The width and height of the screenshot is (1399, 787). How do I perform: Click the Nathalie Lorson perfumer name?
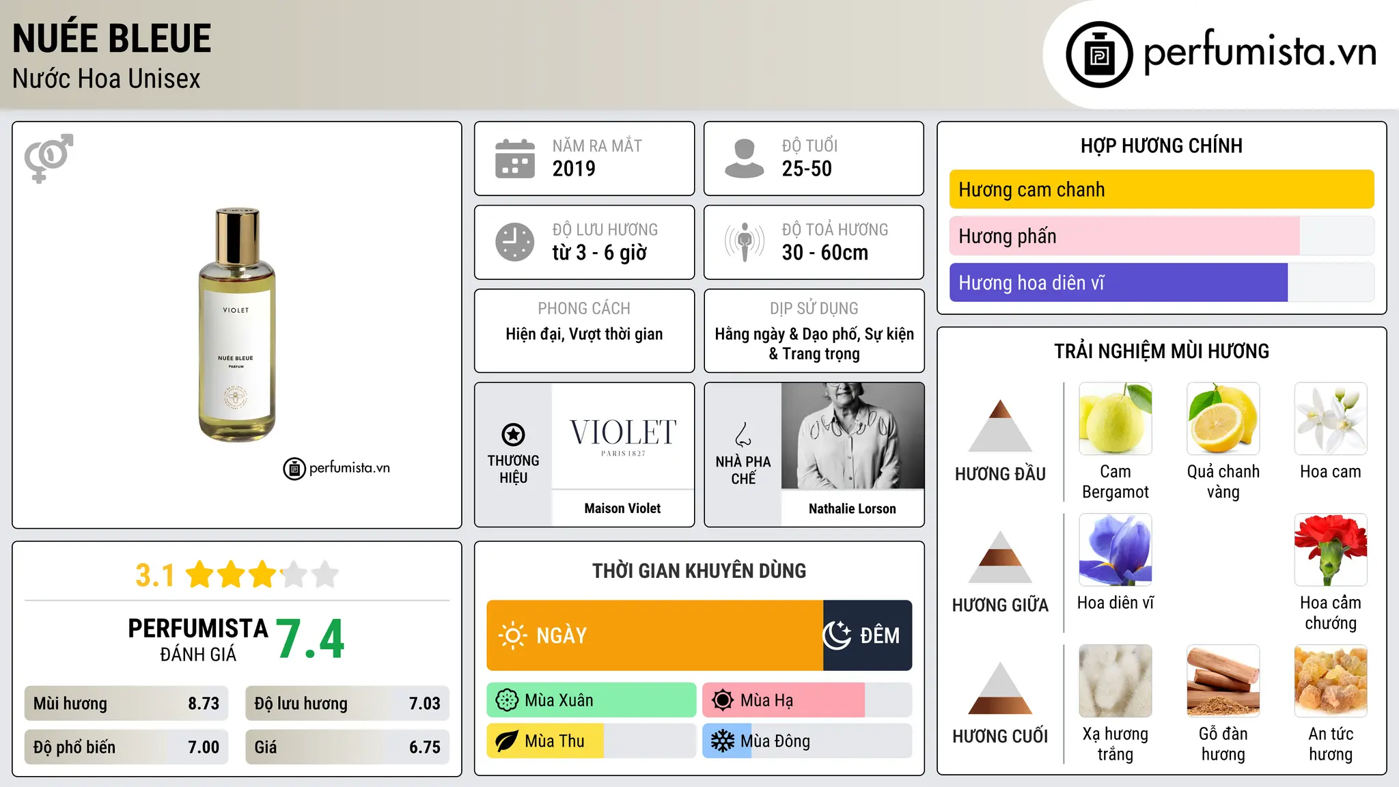852,508
